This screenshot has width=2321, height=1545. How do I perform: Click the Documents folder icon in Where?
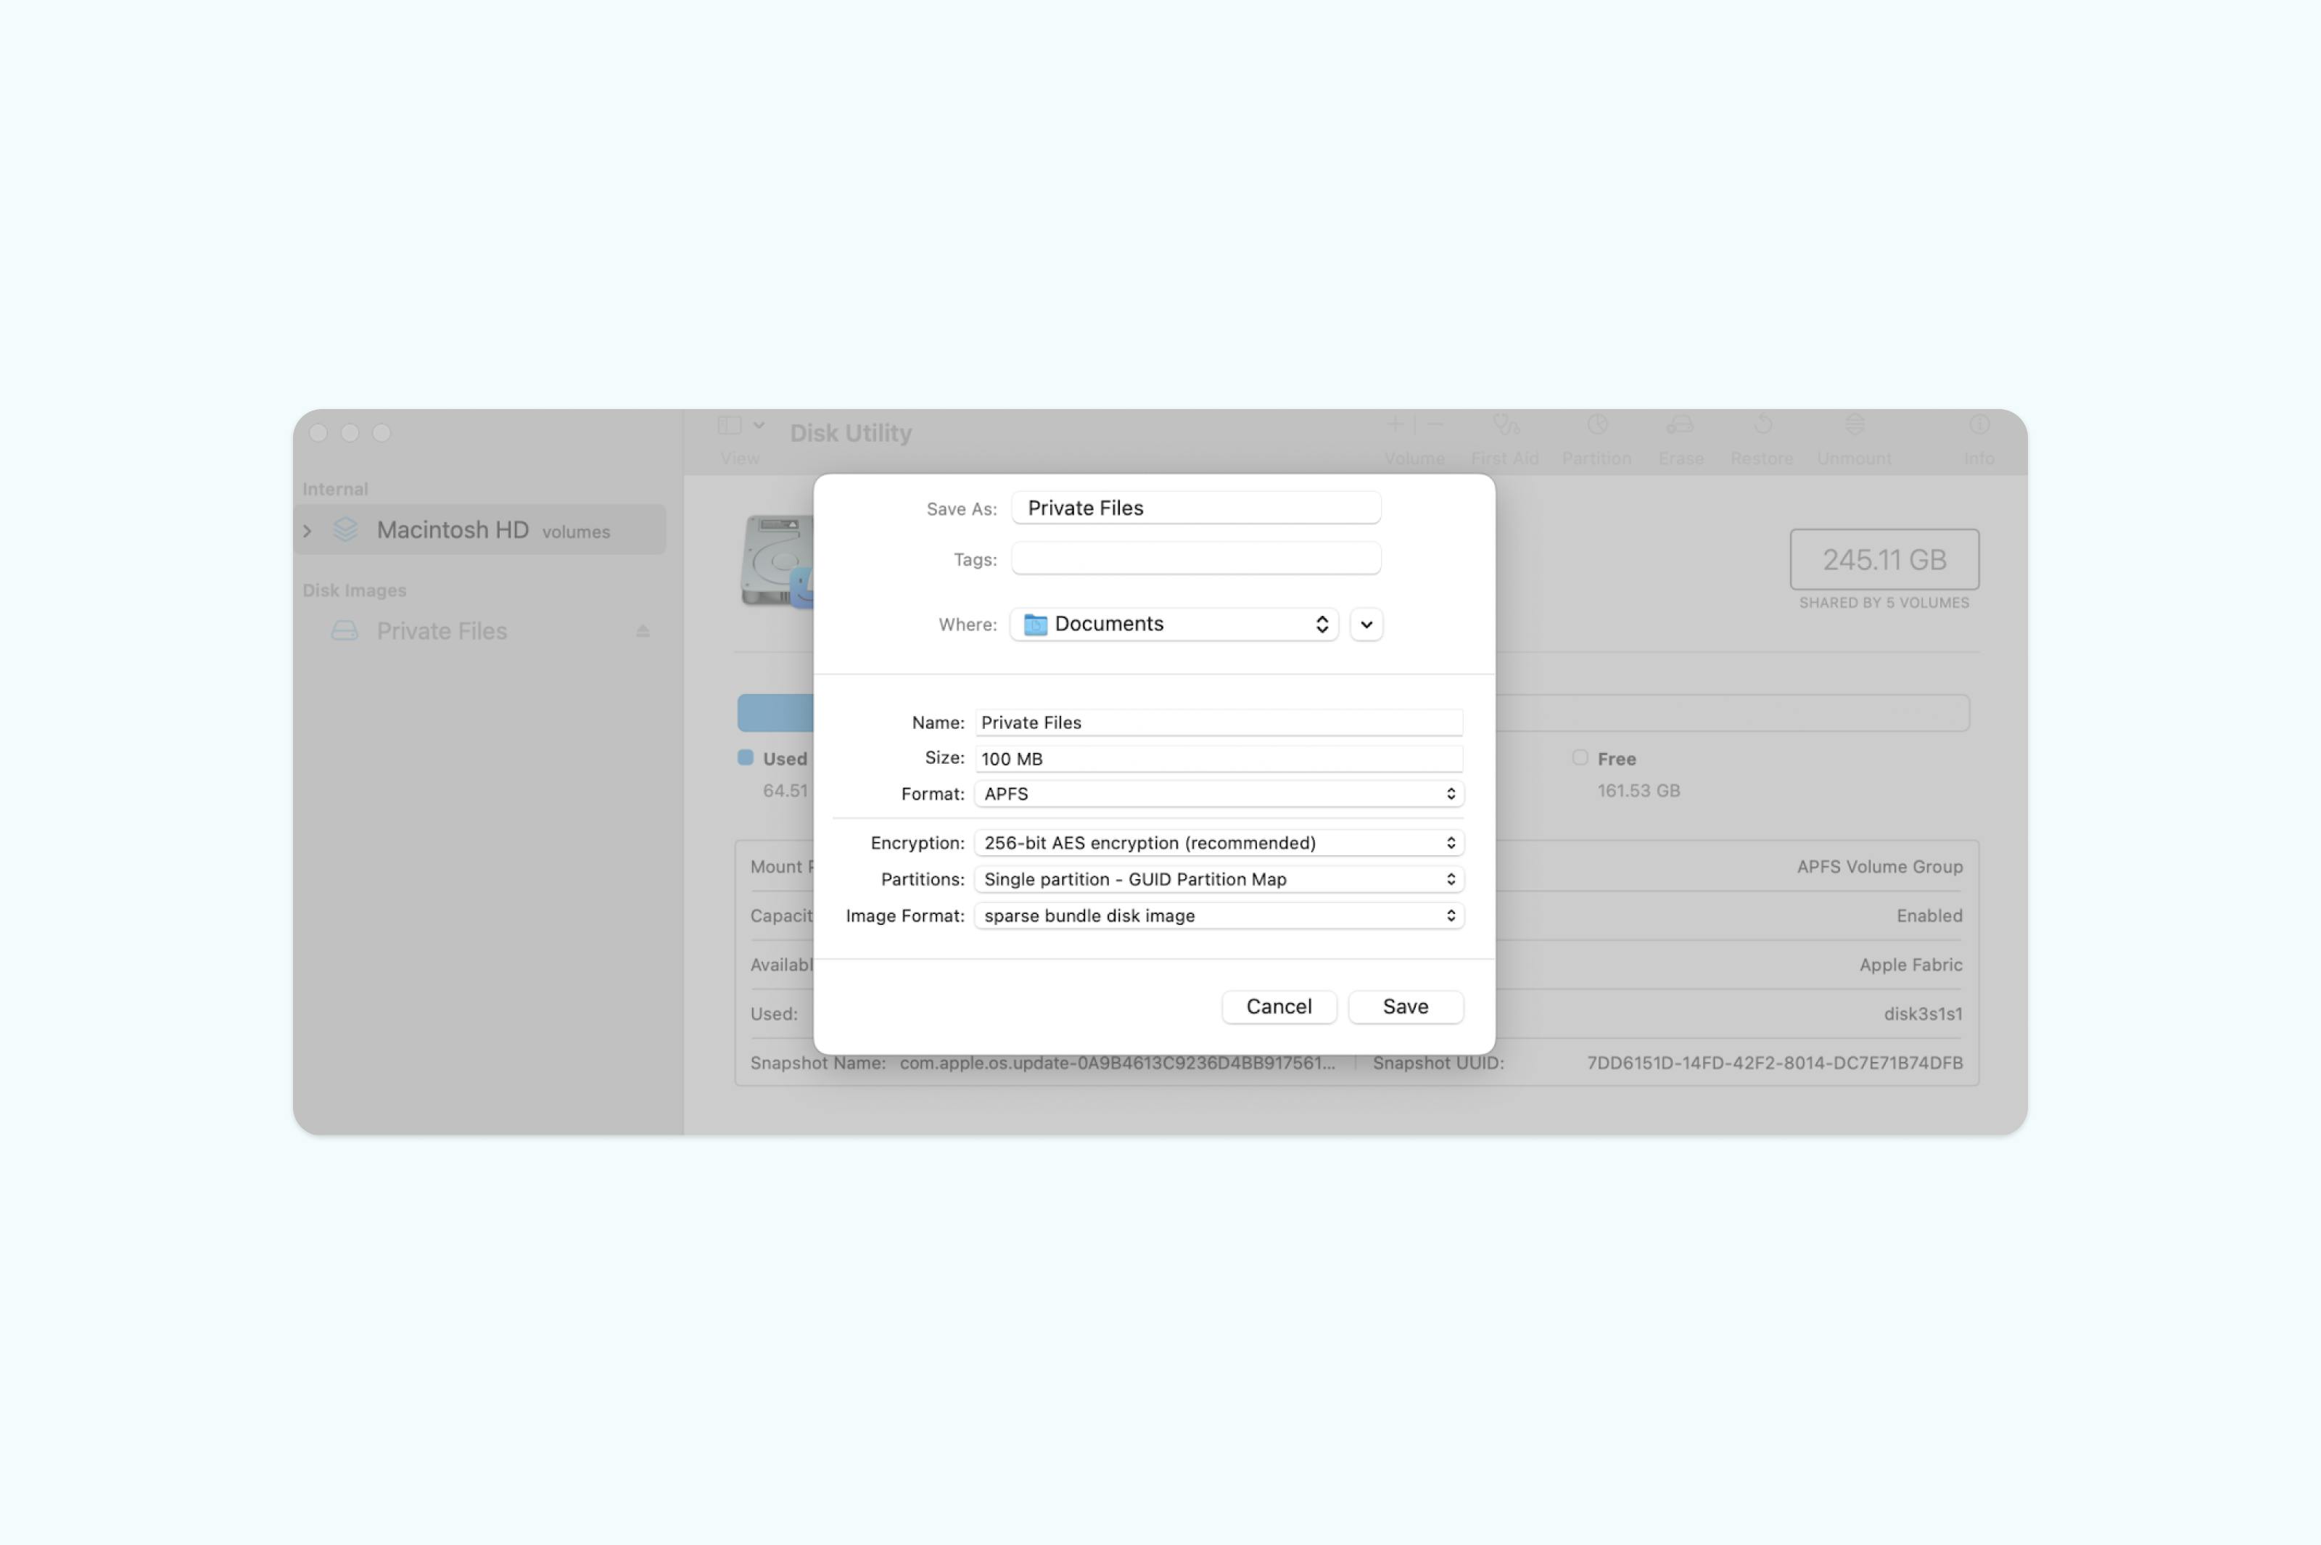pos(1034,624)
